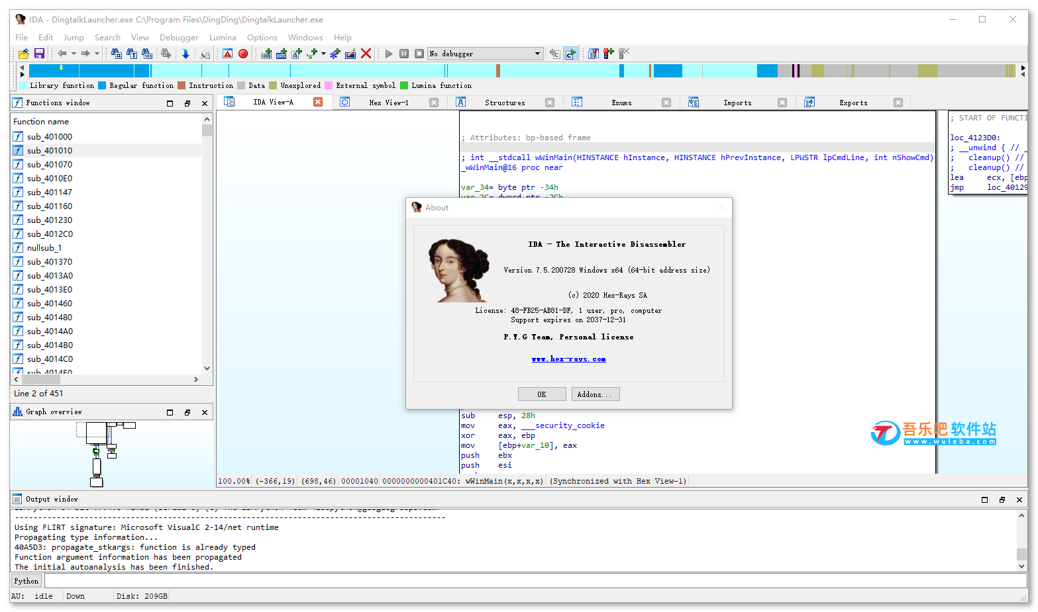Switch to the Enums tab
The height and width of the screenshot is (612, 1038).
pos(621,103)
